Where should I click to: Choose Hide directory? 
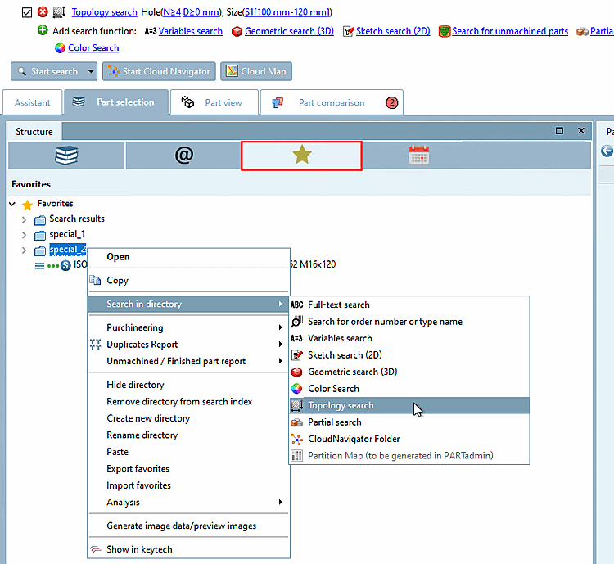(x=188, y=385)
